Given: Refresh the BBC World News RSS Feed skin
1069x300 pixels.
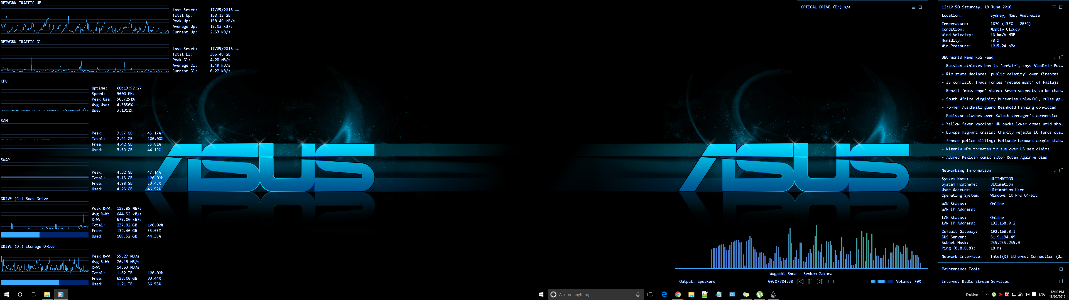Looking at the screenshot, I should pos(1054,57).
